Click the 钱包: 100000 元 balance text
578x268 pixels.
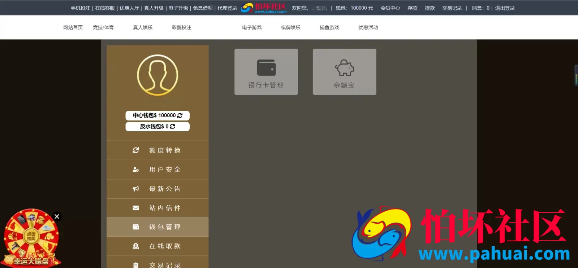coord(354,8)
